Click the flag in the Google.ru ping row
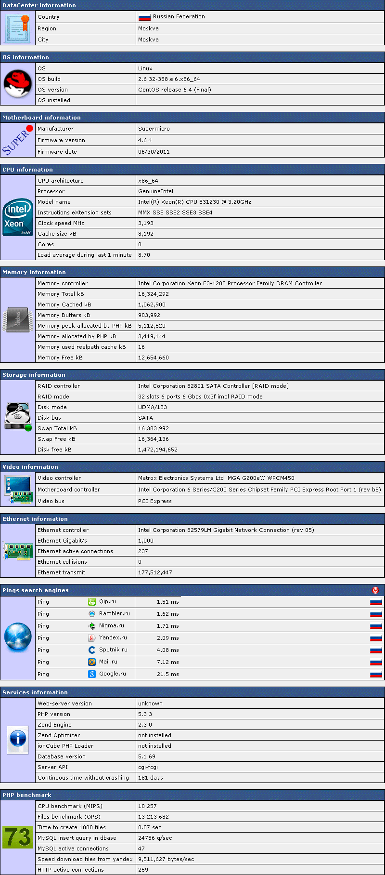Image resolution: width=385 pixels, height=875 pixels. tap(376, 674)
